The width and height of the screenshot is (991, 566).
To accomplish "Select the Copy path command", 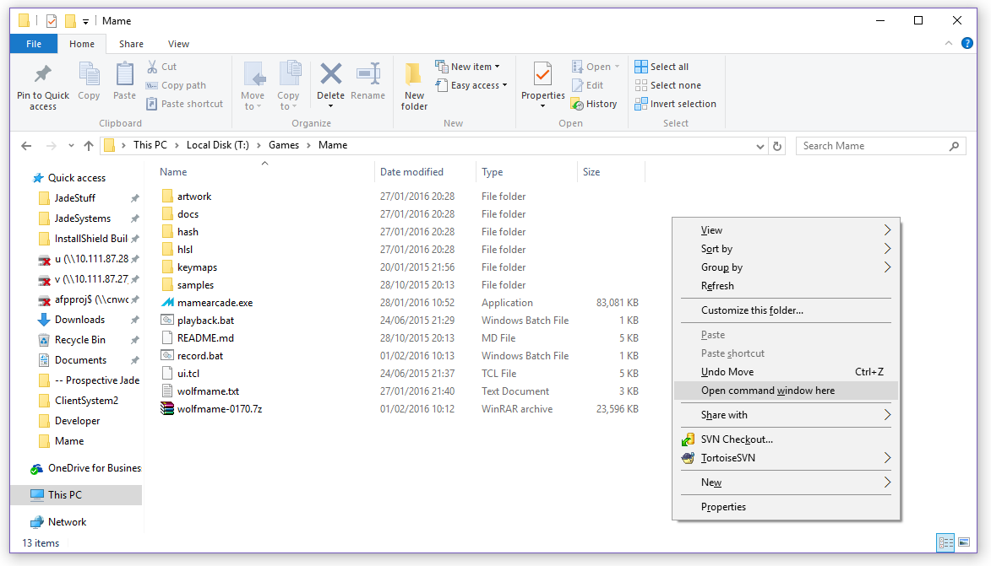I will (x=177, y=85).
